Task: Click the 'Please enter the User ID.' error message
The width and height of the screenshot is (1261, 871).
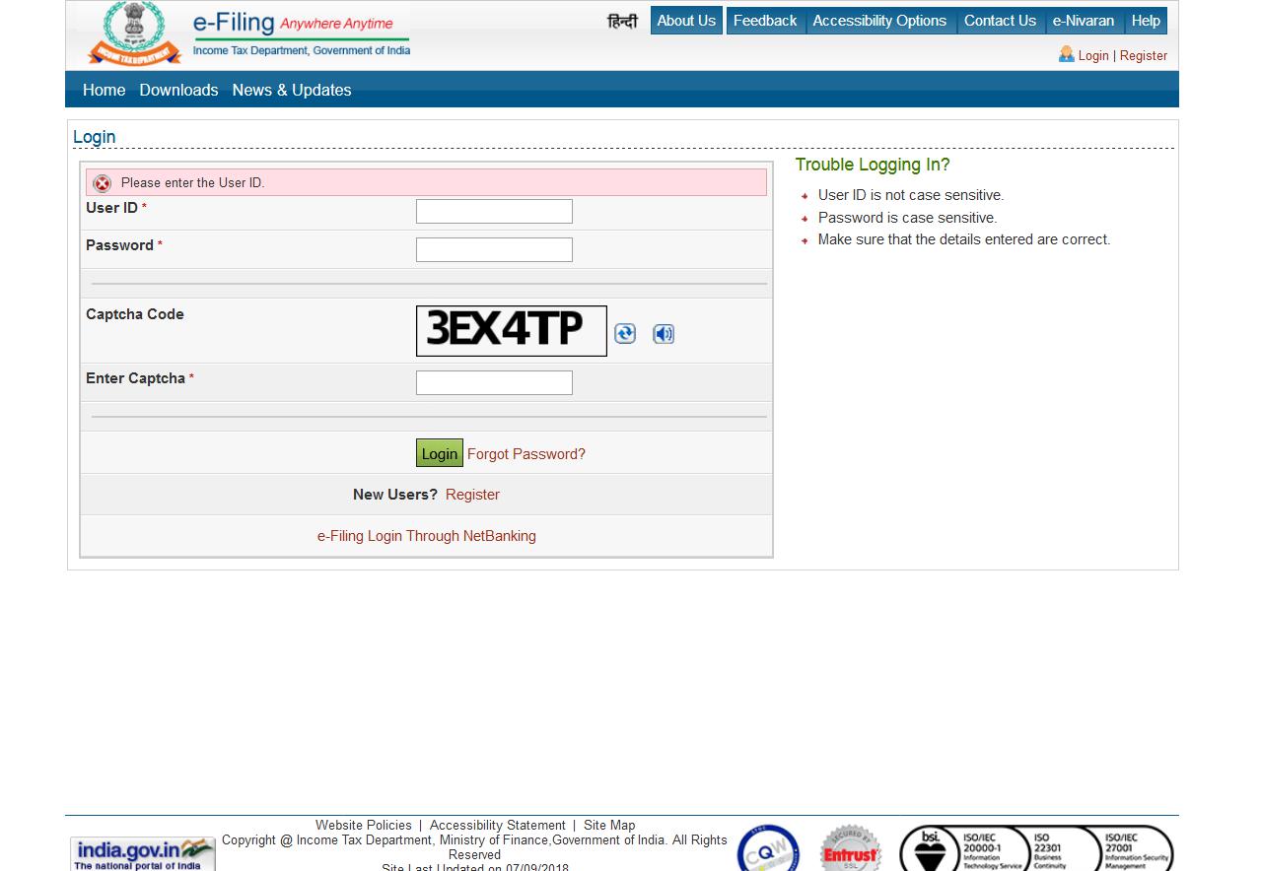Action: pos(426,182)
